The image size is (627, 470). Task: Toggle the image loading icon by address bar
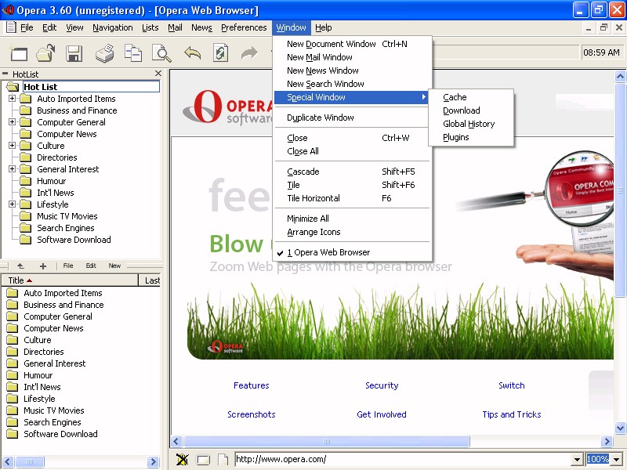[183, 460]
